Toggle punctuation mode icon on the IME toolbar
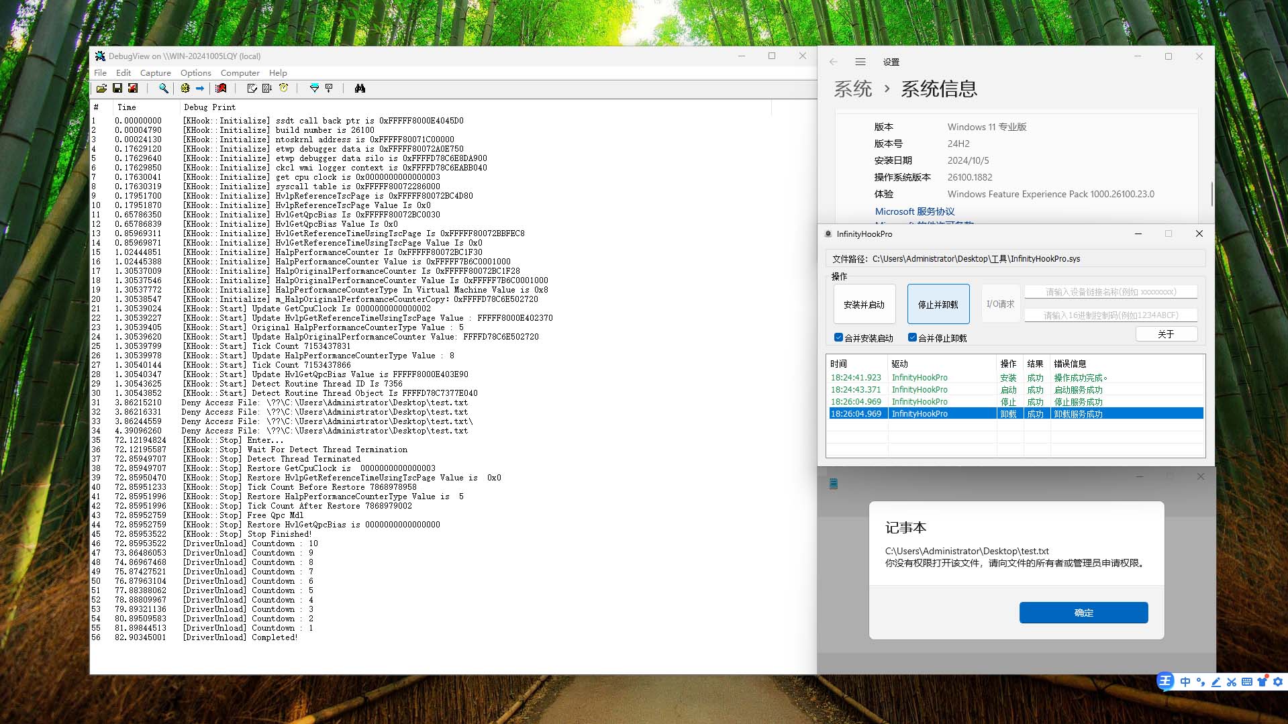 click(1201, 682)
